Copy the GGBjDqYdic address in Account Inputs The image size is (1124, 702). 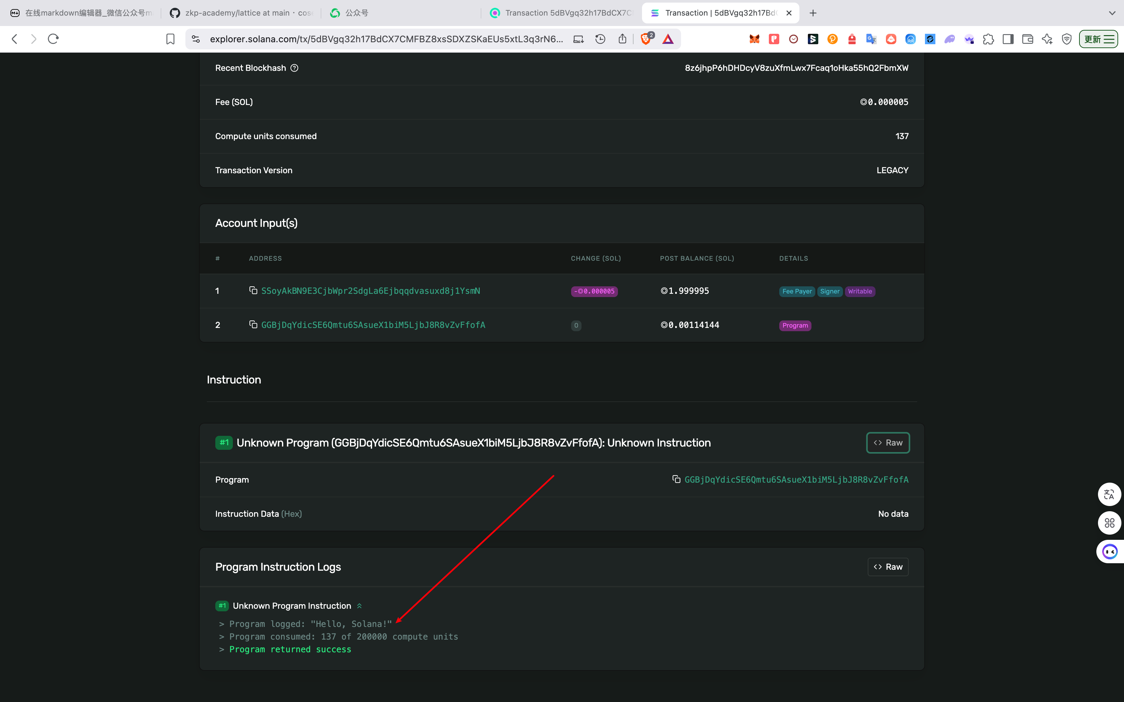tap(253, 325)
